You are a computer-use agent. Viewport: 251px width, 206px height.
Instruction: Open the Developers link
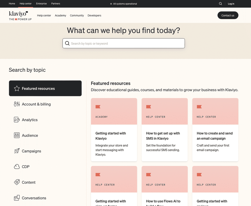tap(94, 15)
